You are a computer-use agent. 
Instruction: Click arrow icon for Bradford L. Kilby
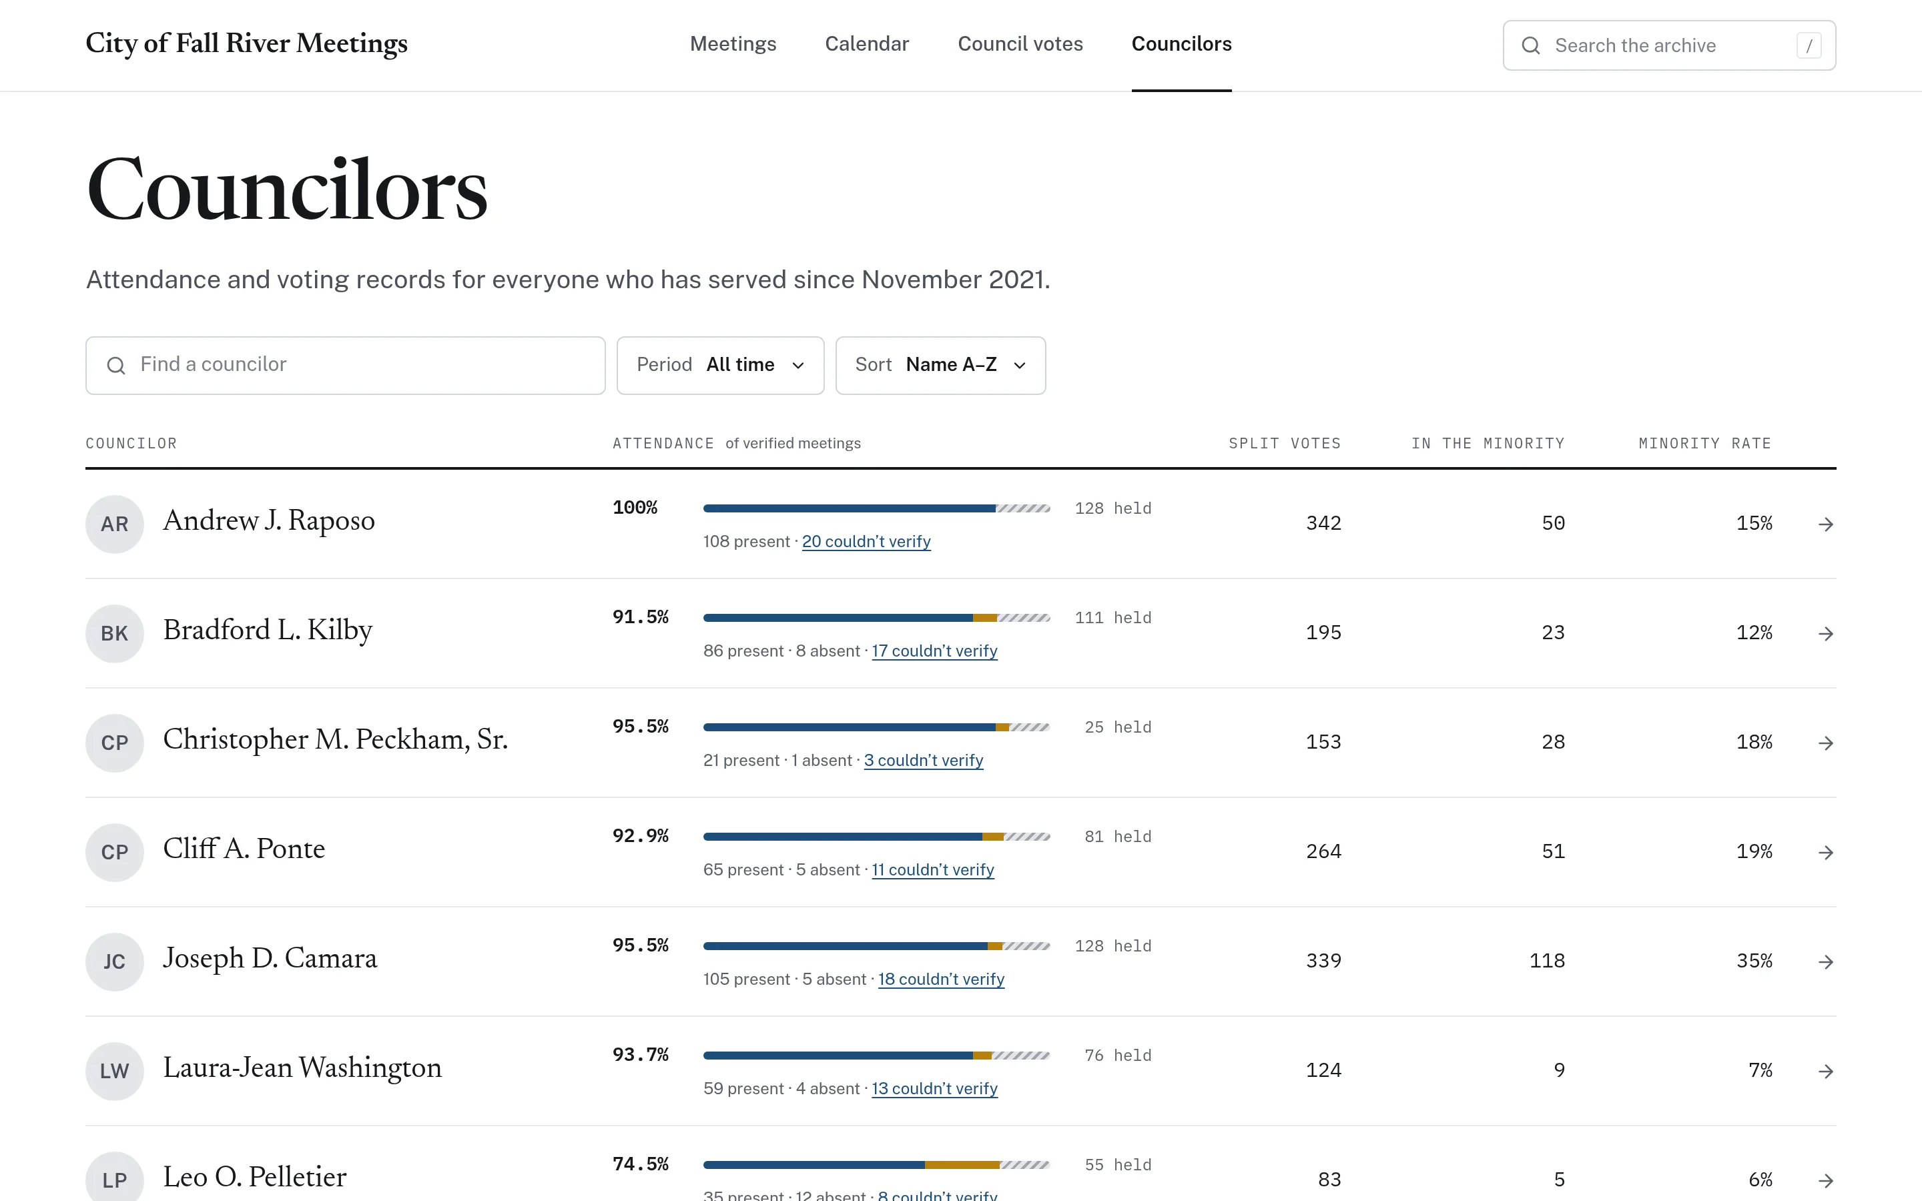click(1825, 634)
